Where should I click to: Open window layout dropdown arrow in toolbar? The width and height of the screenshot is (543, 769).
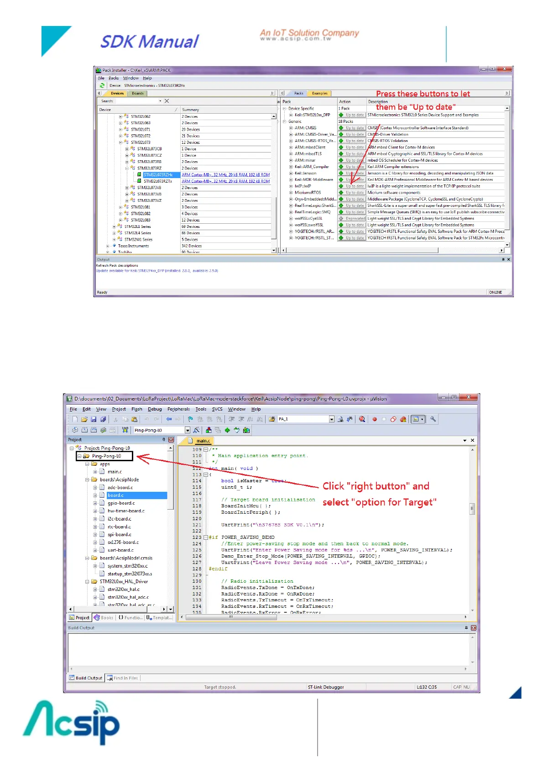(423, 419)
